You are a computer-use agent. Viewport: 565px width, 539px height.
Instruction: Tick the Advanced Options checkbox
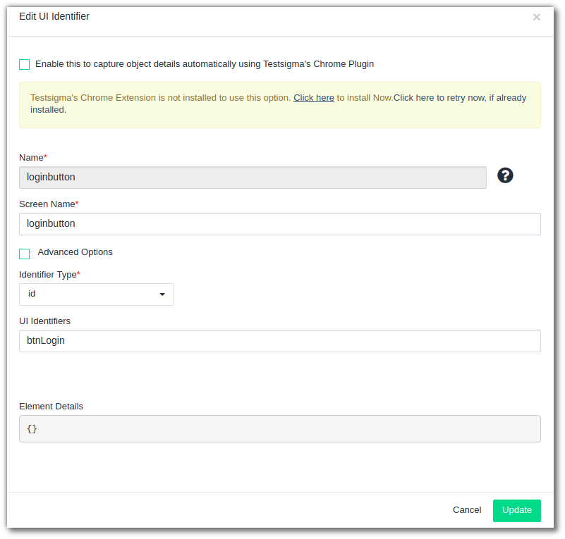[x=25, y=254]
